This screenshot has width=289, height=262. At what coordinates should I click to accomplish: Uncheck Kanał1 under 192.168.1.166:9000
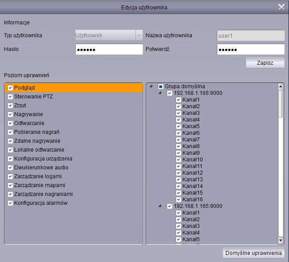[178, 100]
